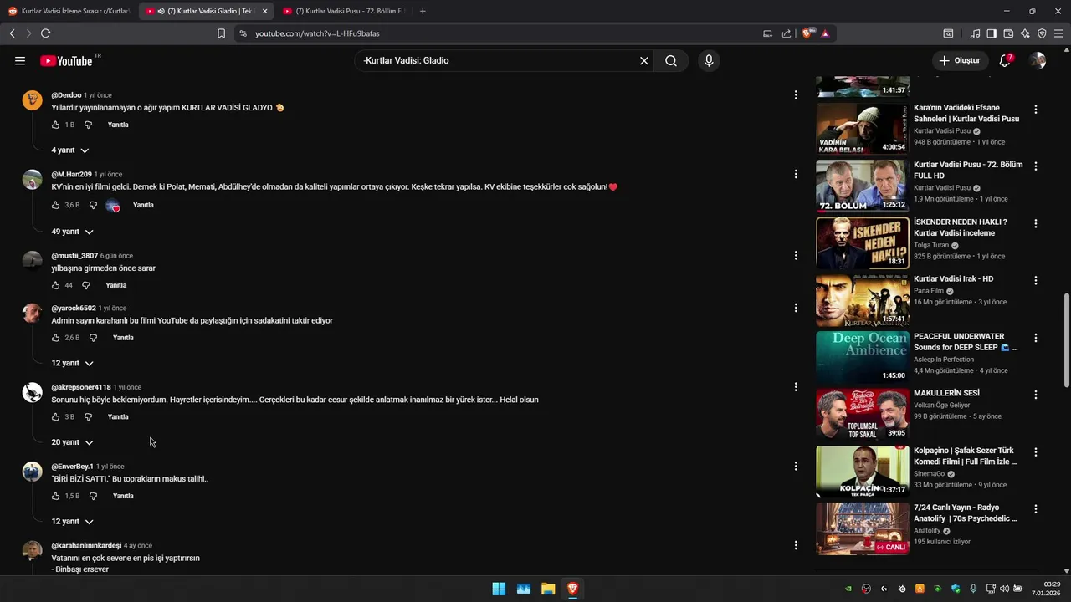Dislike the @Derdoo comment
The height and width of the screenshot is (602, 1071).
click(x=88, y=125)
